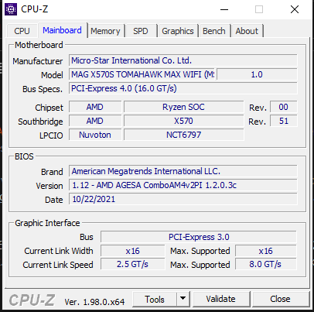Click the MAG X570S TOMAHAWK MAX WIFI model field
The height and width of the screenshot is (312, 314).
coord(142,74)
